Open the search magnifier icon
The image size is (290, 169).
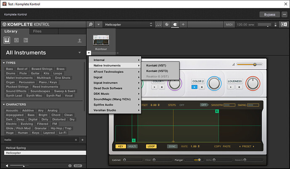[91, 24]
